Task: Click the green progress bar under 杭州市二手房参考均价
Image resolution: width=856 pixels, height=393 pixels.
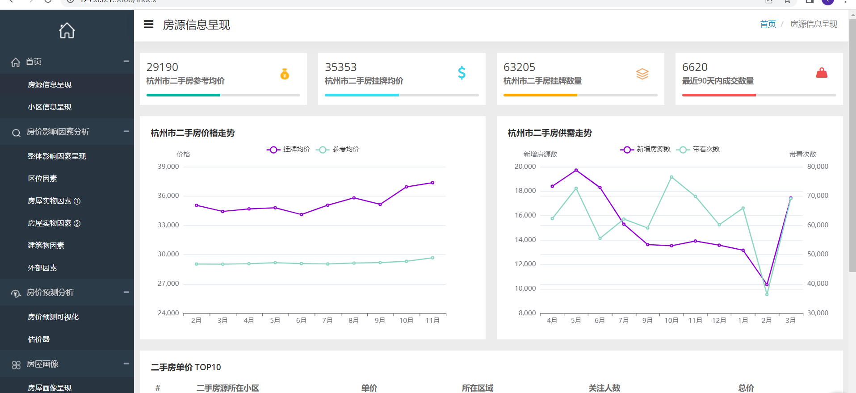Action: (183, 95)
